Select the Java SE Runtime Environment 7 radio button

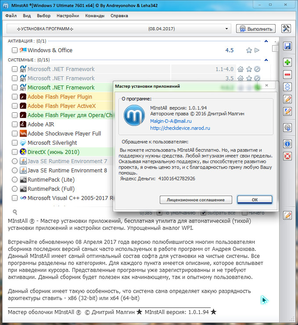click(x=14, y=161)
